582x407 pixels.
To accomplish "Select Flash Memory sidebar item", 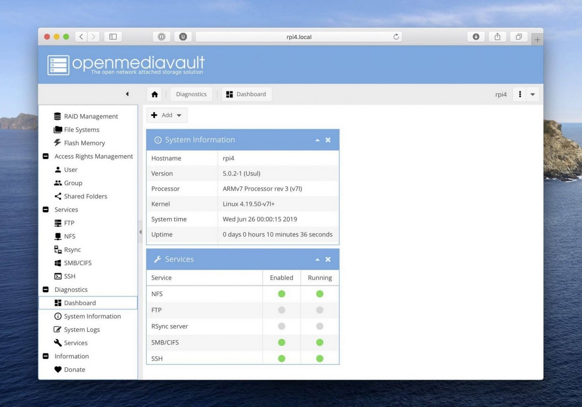I will pyautogui.click(x=84, y=143).
